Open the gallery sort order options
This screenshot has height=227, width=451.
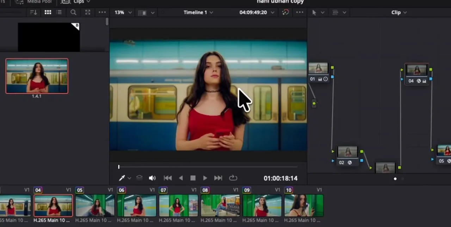coord(33,12)
